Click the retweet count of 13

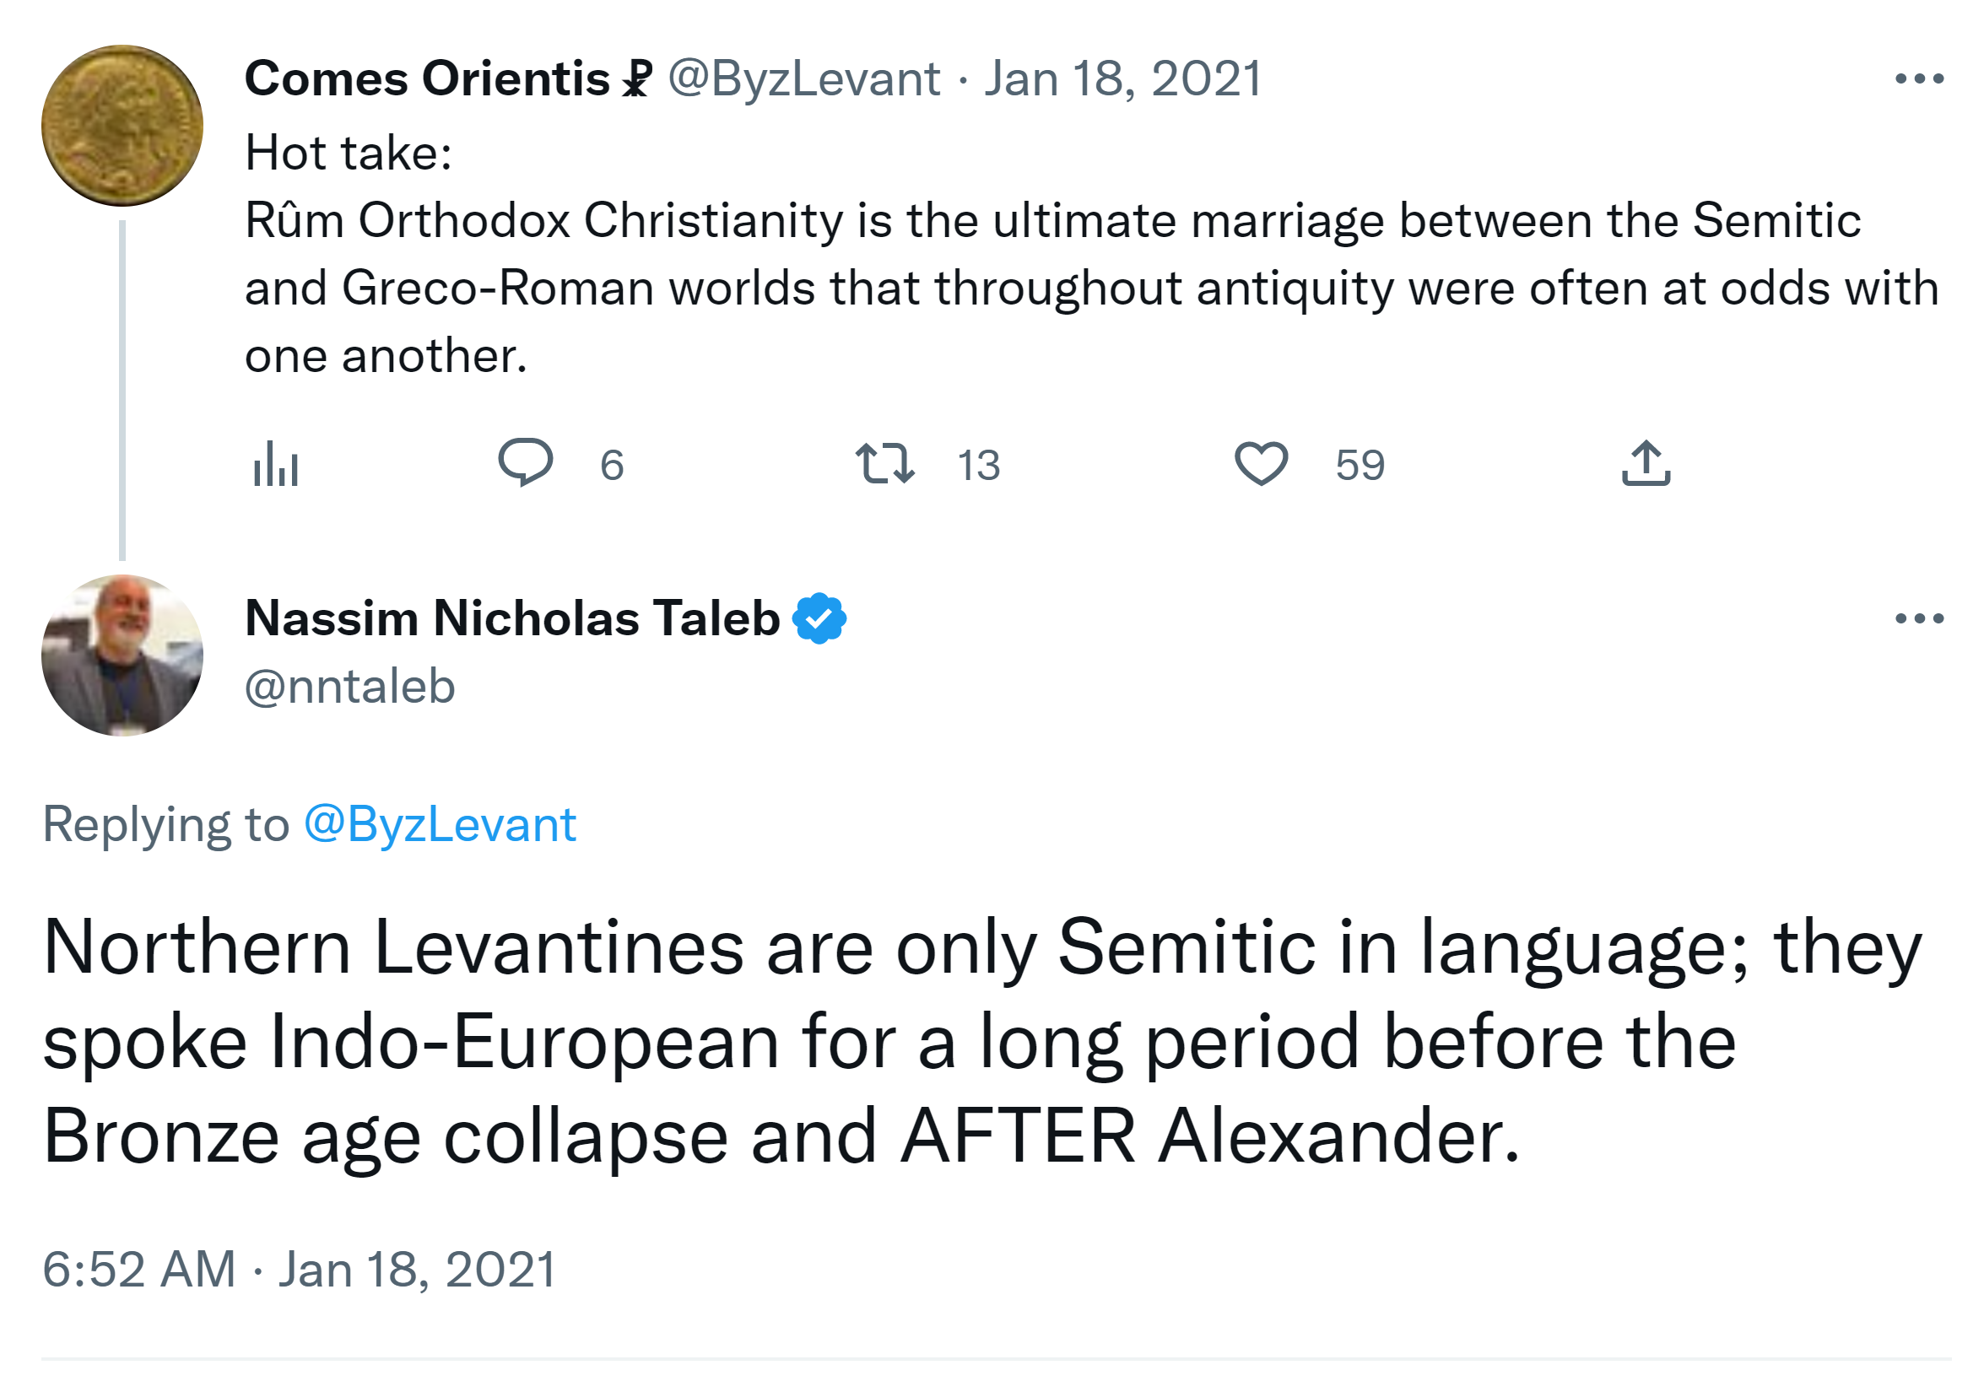[978, 466]
